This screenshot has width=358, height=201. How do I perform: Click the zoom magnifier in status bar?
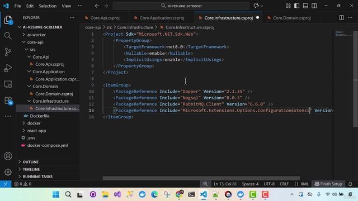point(205,184)
